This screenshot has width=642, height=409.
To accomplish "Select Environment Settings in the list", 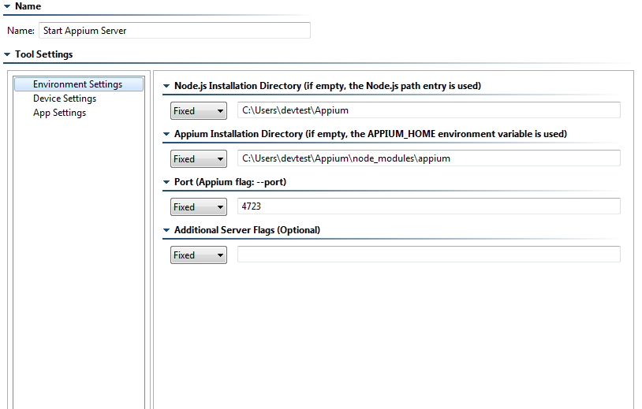I will (x=79, y=84).
